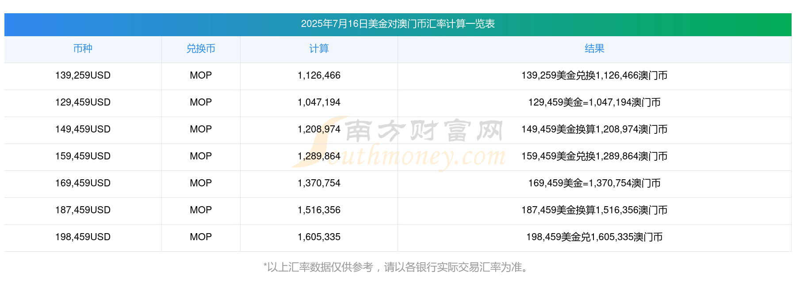Select the calculated value 1,208,974

(x=319, y=129)
